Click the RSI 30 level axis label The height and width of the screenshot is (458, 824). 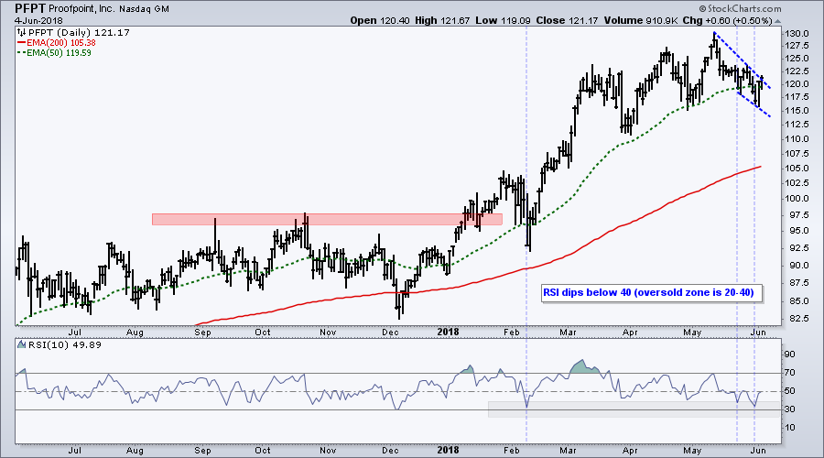pyautogui.click(x=790, y=409)
